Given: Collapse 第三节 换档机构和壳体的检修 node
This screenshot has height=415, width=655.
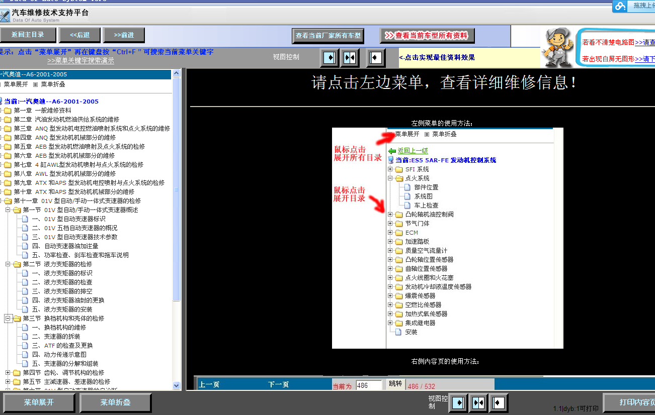Looking at the screenshot, I should coord(8,319).
